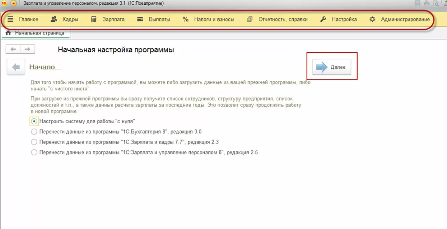Screen dimensions: 447x229
Task: Select transfer from Зарплата и управление персоналом 2.5
Action: coord(144,153)
